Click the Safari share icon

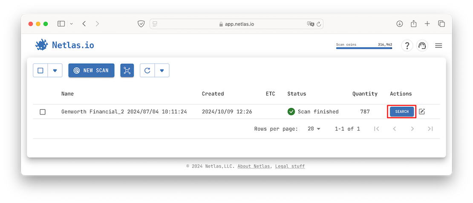point(413,24)
